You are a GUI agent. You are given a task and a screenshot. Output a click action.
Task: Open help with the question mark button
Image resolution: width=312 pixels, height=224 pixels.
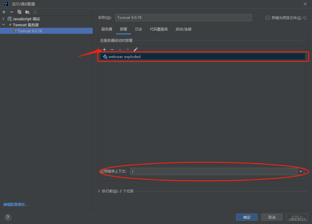coord(8,217)
